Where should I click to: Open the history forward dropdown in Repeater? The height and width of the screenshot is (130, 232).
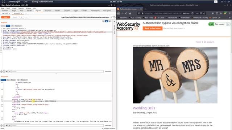pyautogui.click(x=27, y=17)
